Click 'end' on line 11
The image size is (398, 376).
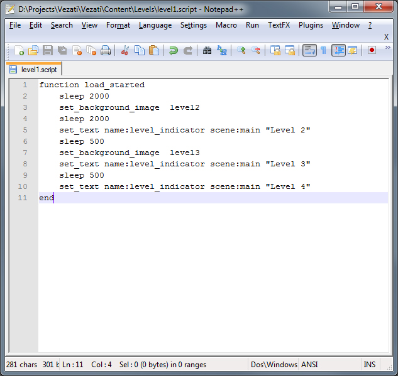point(47,198)
